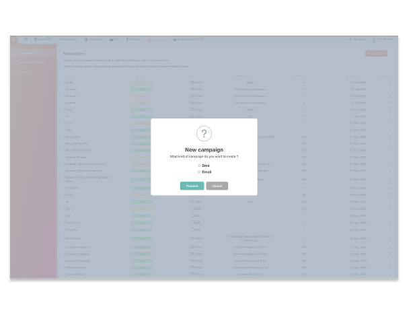Click status badge of Fgsfg row
The width and height of the screenshot is (413, 323).
click(x=142, y=83)
